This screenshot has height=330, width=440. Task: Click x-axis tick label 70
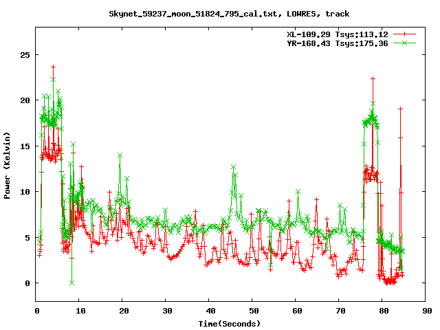click(341, 311)
